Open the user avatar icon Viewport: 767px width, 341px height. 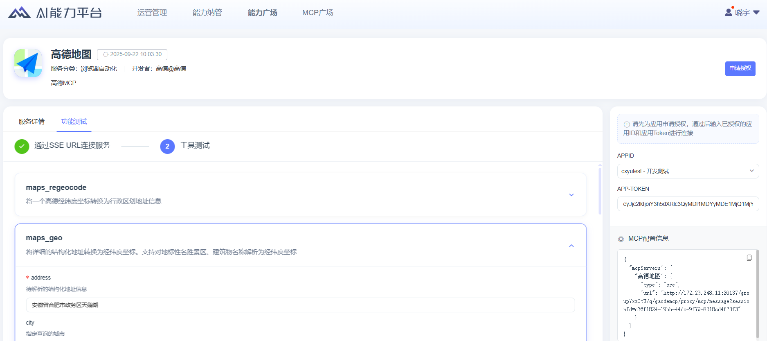(729, 12)
